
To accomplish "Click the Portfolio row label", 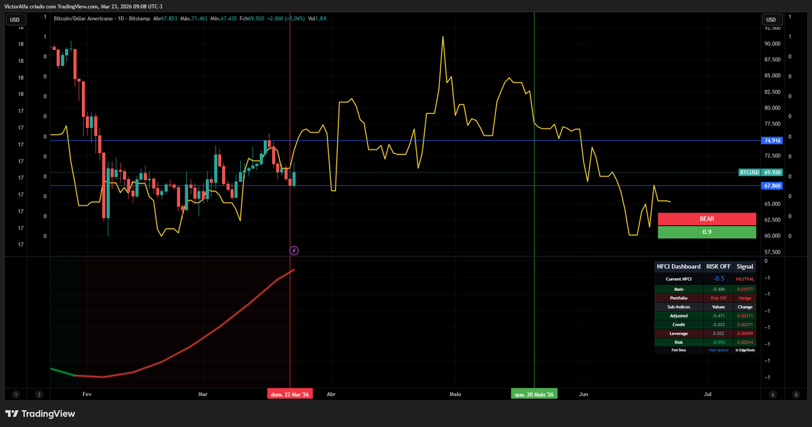I will (x=679, y=298).
